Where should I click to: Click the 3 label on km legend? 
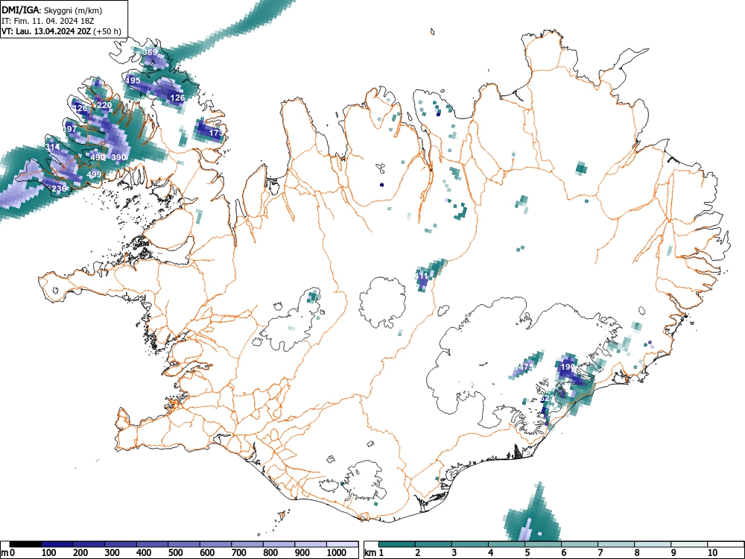click(454, 553)
